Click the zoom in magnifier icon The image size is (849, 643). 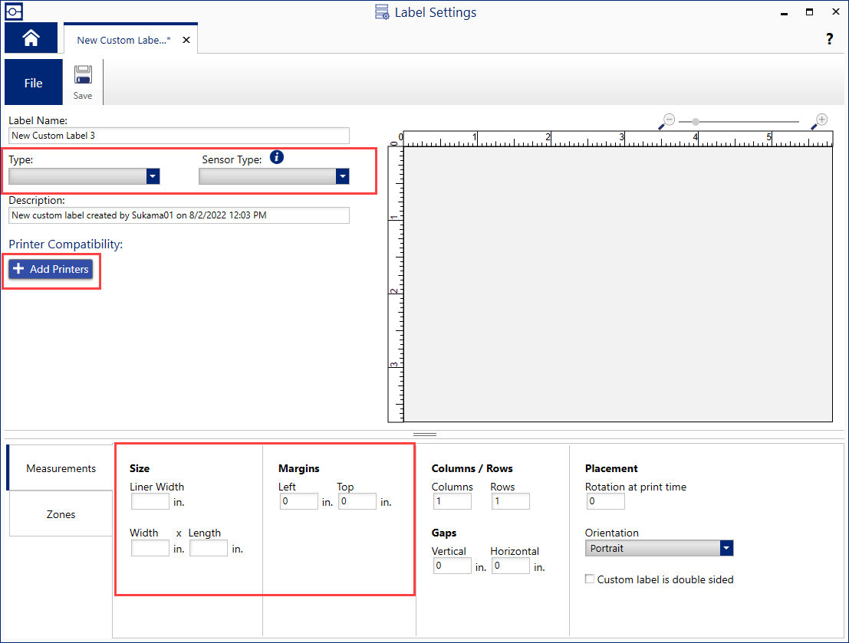(x=820, y=120)
